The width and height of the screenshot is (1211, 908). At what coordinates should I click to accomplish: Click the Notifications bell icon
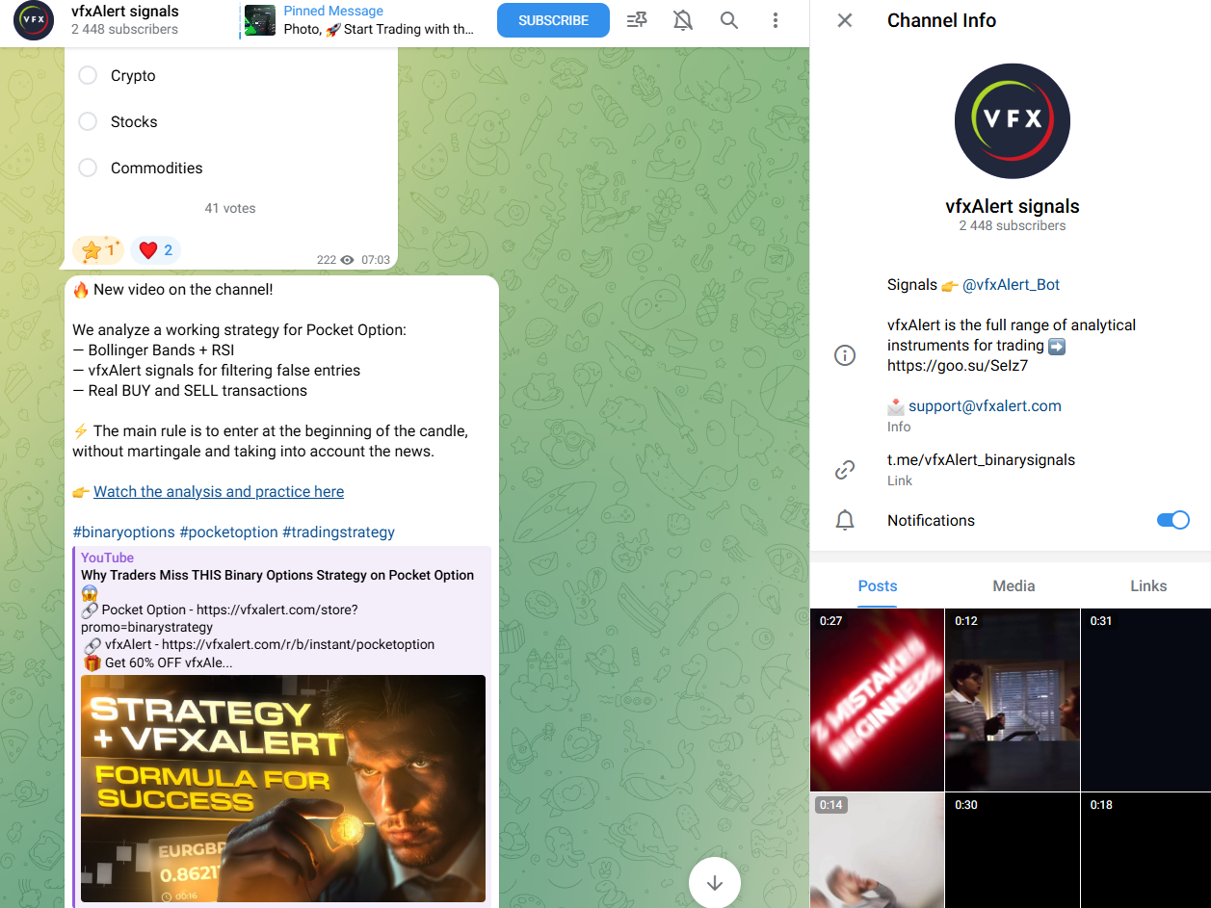pyautogui.click(x=845, y=520)
